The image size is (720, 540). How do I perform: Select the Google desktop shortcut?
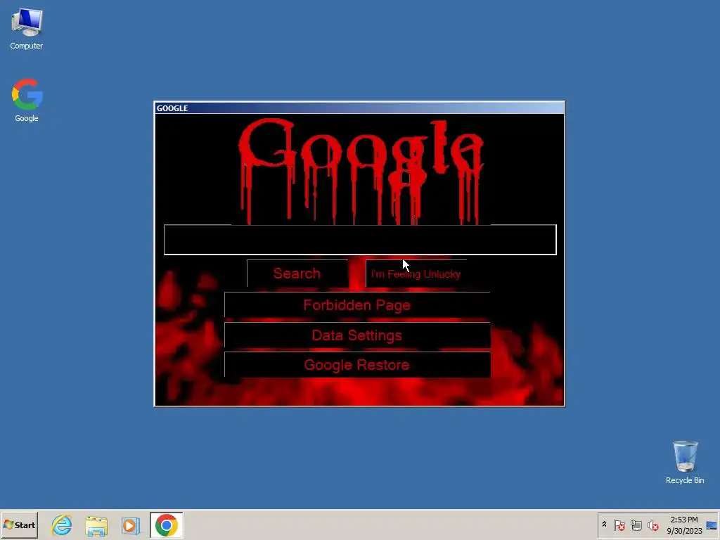tap(27, 100)
